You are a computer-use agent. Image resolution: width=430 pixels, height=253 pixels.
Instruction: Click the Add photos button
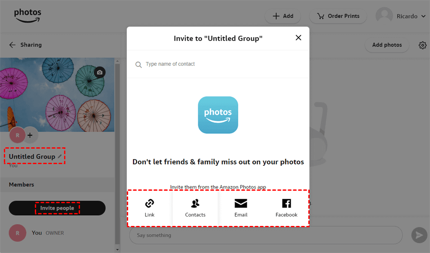click(387, 45)
